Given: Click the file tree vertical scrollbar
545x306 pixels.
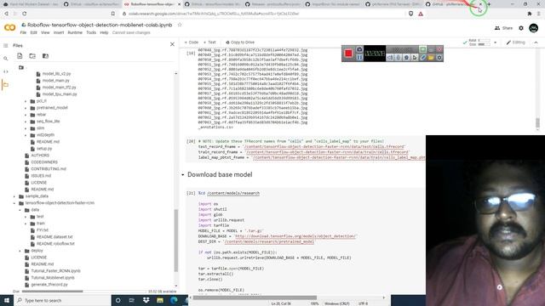Looking at the screenshot, I should pyautogui.click(x=176, y=241).
